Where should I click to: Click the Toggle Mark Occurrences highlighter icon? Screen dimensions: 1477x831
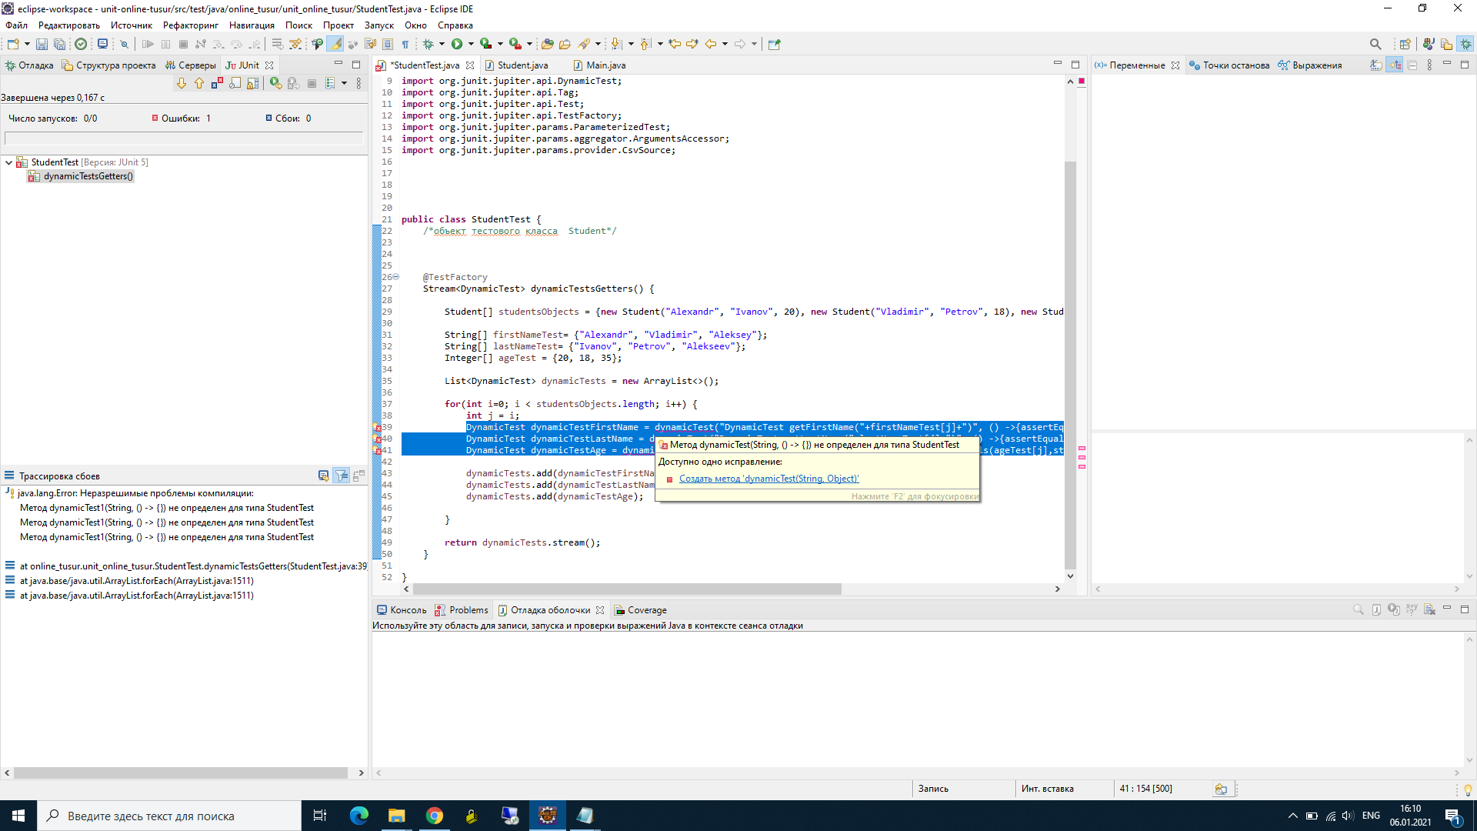click(336, 44)
